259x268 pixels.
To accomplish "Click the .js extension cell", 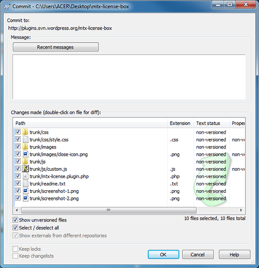I will click(173, 169).
